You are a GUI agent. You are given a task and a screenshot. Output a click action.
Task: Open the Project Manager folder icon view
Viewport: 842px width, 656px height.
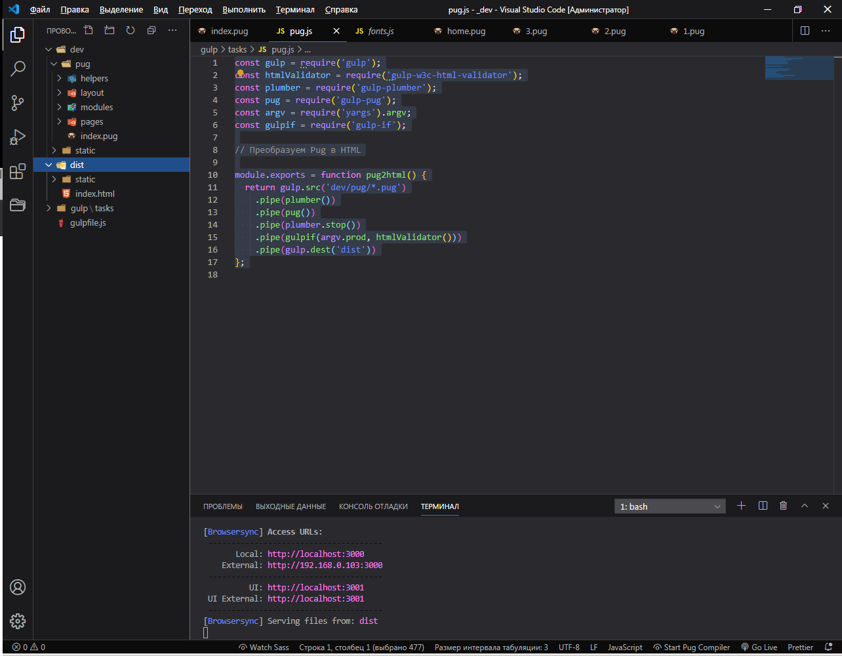click(x=18, y=205)
